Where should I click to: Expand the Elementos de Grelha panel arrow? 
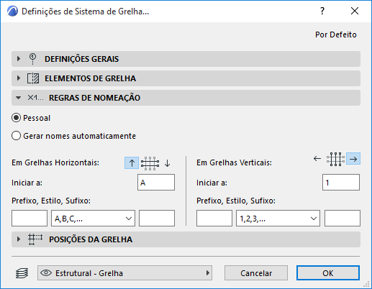(18, 78)
